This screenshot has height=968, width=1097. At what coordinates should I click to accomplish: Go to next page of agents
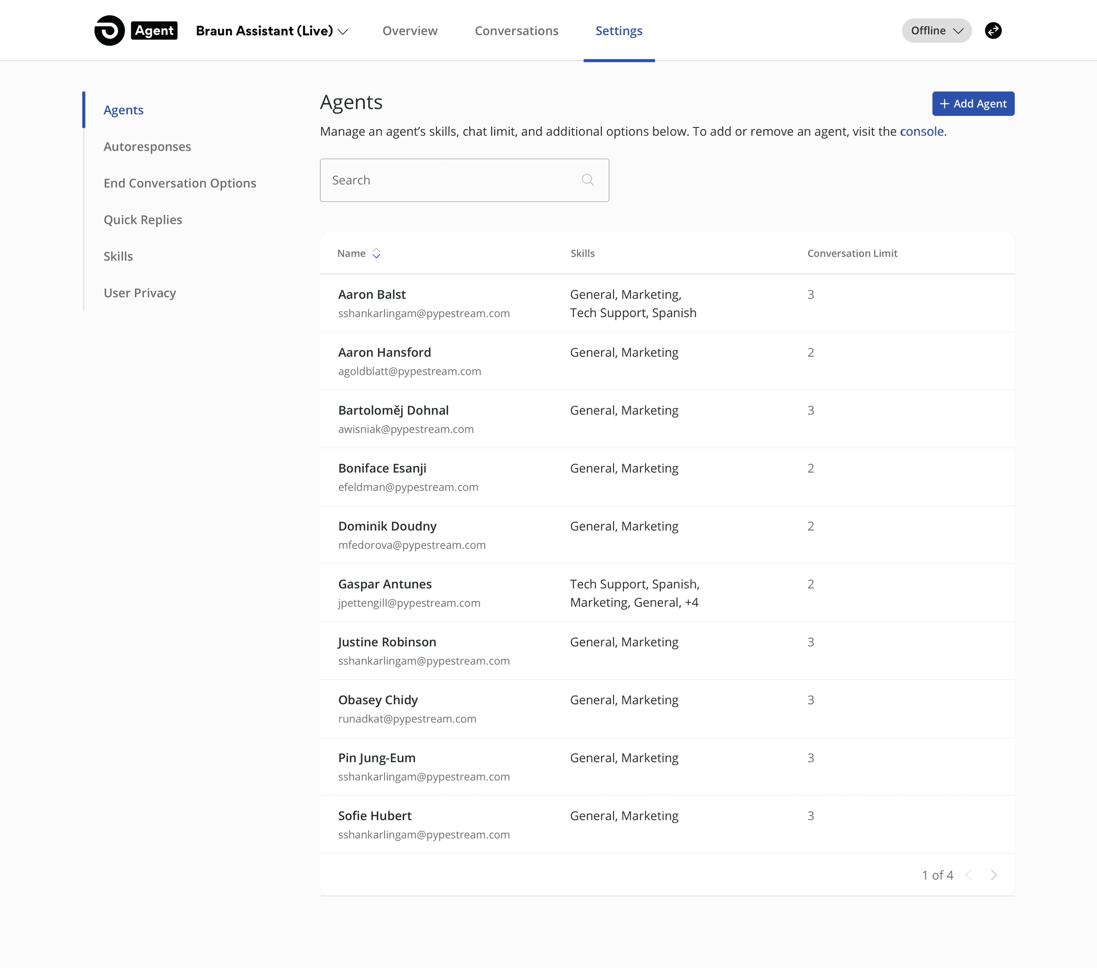point(993,875)
